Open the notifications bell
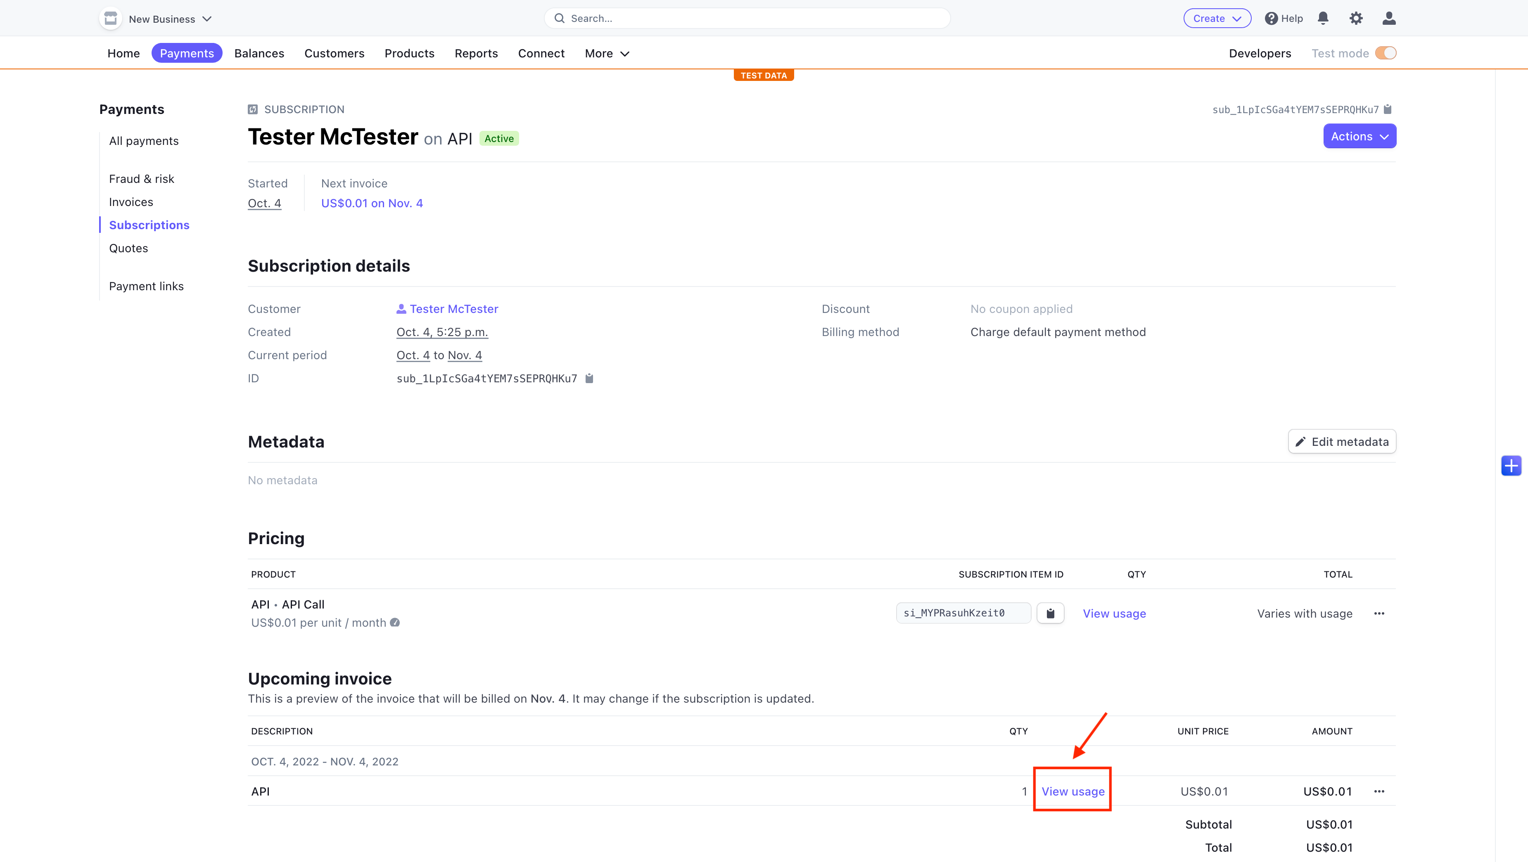The height and width of the screenshot is (862, 1528). coord(1323,19)
